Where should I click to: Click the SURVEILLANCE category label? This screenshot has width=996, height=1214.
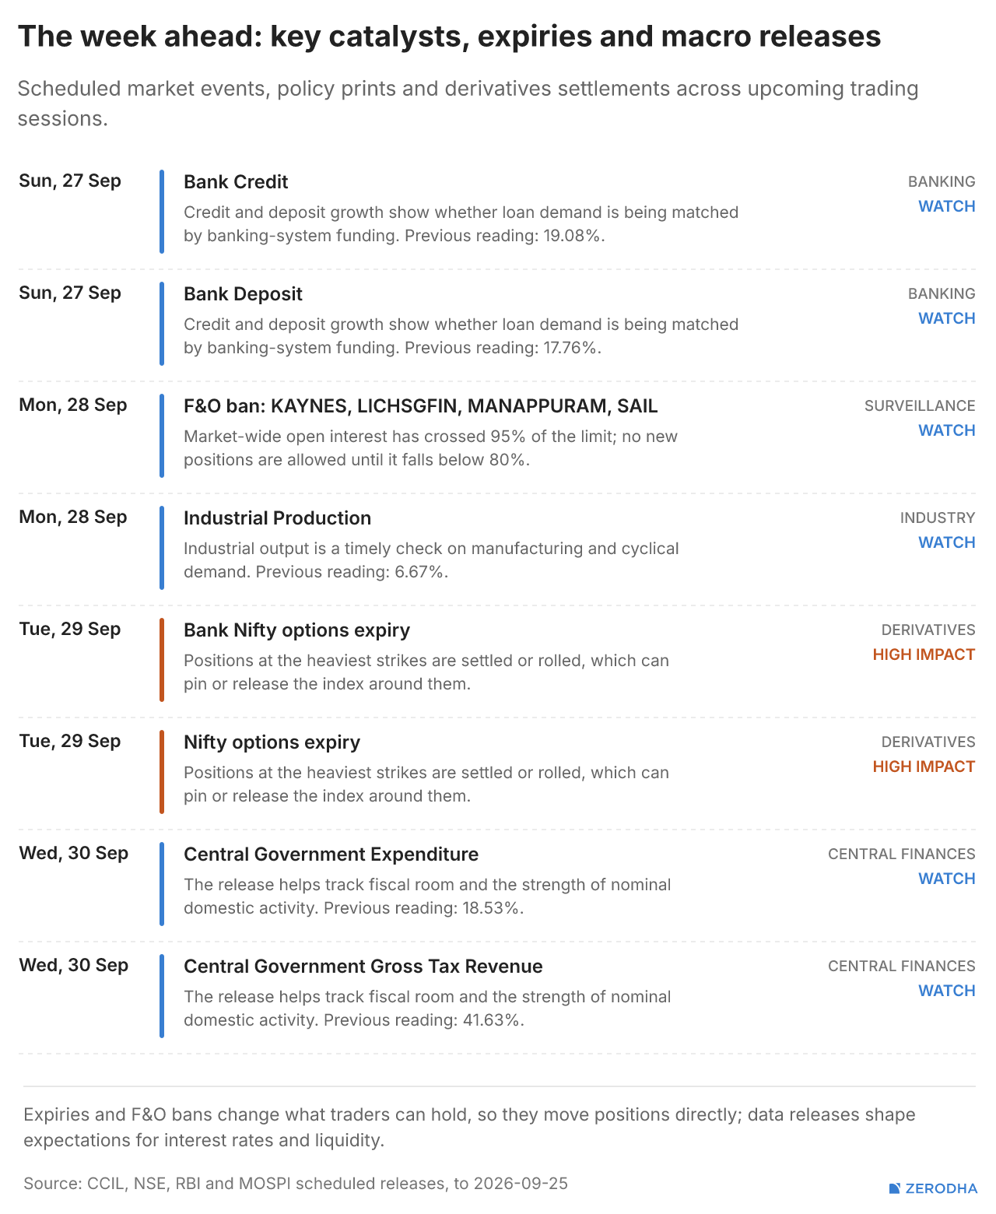click(x=920, y=405)
